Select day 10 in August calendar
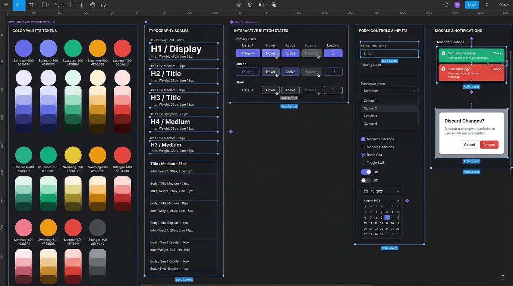 point(387,217)
